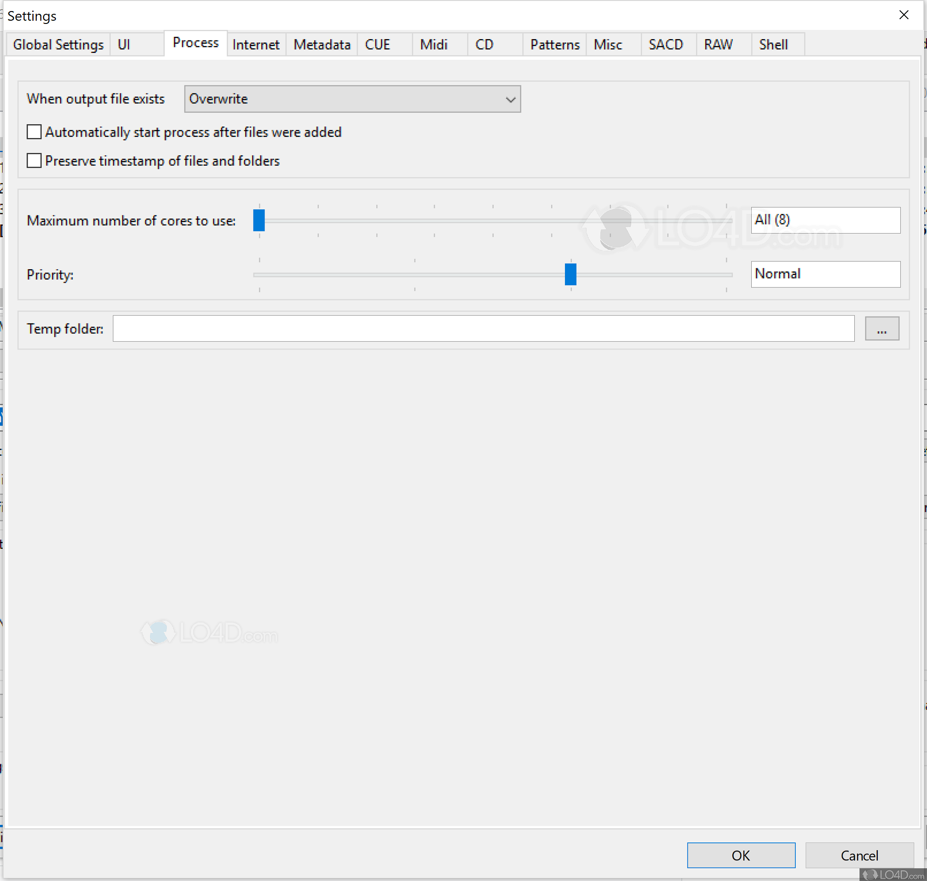Open the Shell tab
This screenshot has height=881, width=927.
point(773,45)
